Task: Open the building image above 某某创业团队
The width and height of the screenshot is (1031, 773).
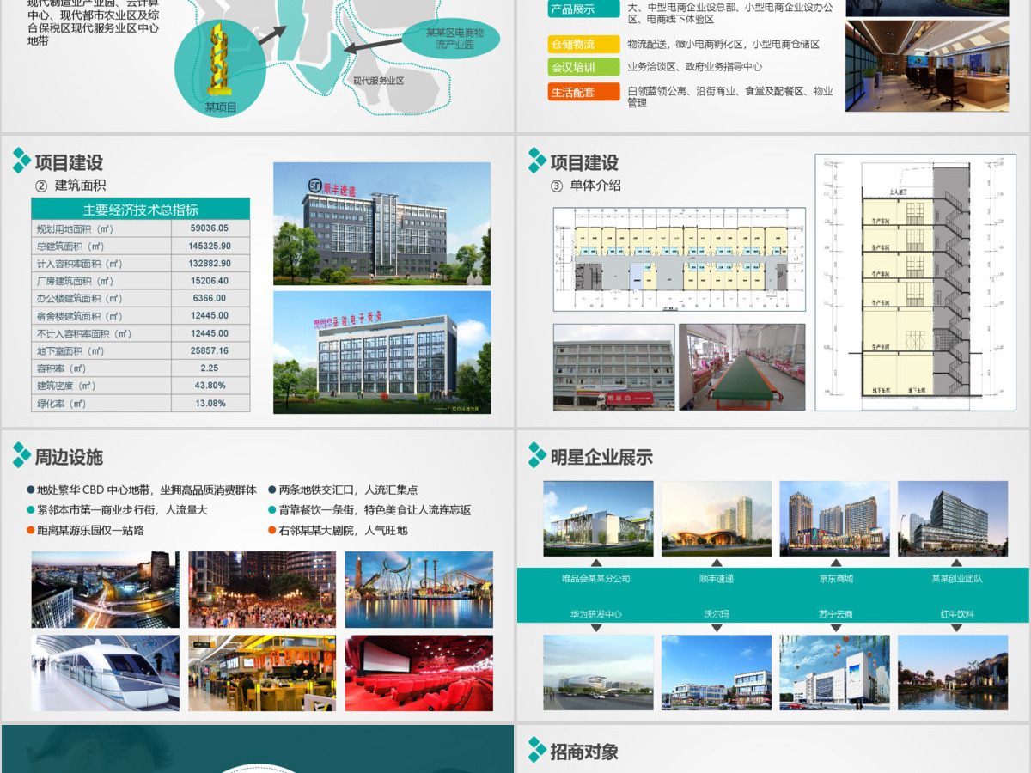Action: (953, 518)
